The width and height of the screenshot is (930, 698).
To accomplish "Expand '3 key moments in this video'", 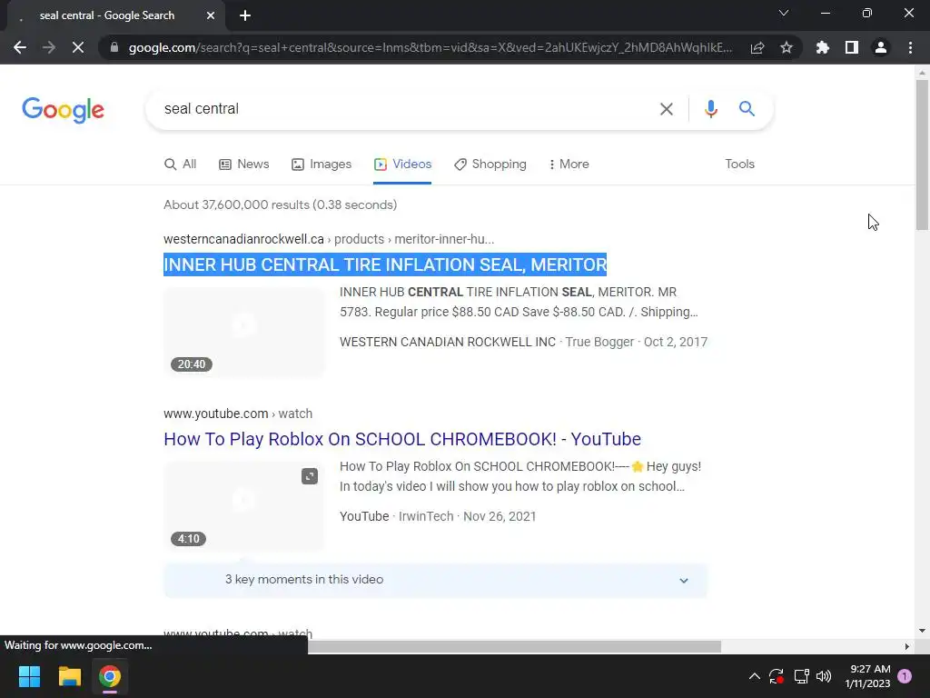I will click(x=435, y=580).
